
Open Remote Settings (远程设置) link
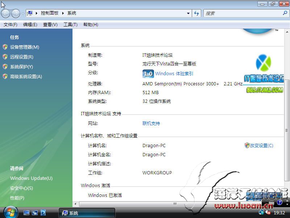[22, 57]
